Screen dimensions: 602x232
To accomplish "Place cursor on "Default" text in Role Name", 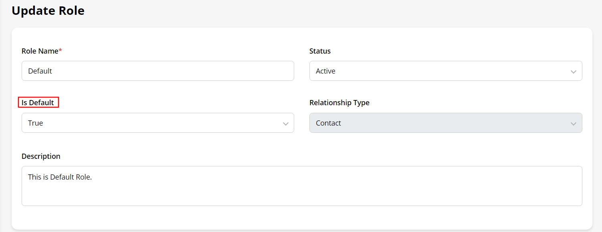I will pyautogui.click(x=40, y=71).
